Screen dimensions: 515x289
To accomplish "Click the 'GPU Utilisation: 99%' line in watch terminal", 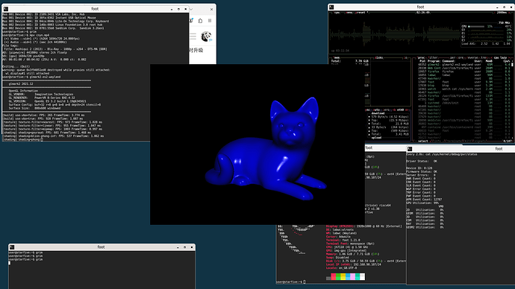I will [422, 203].
